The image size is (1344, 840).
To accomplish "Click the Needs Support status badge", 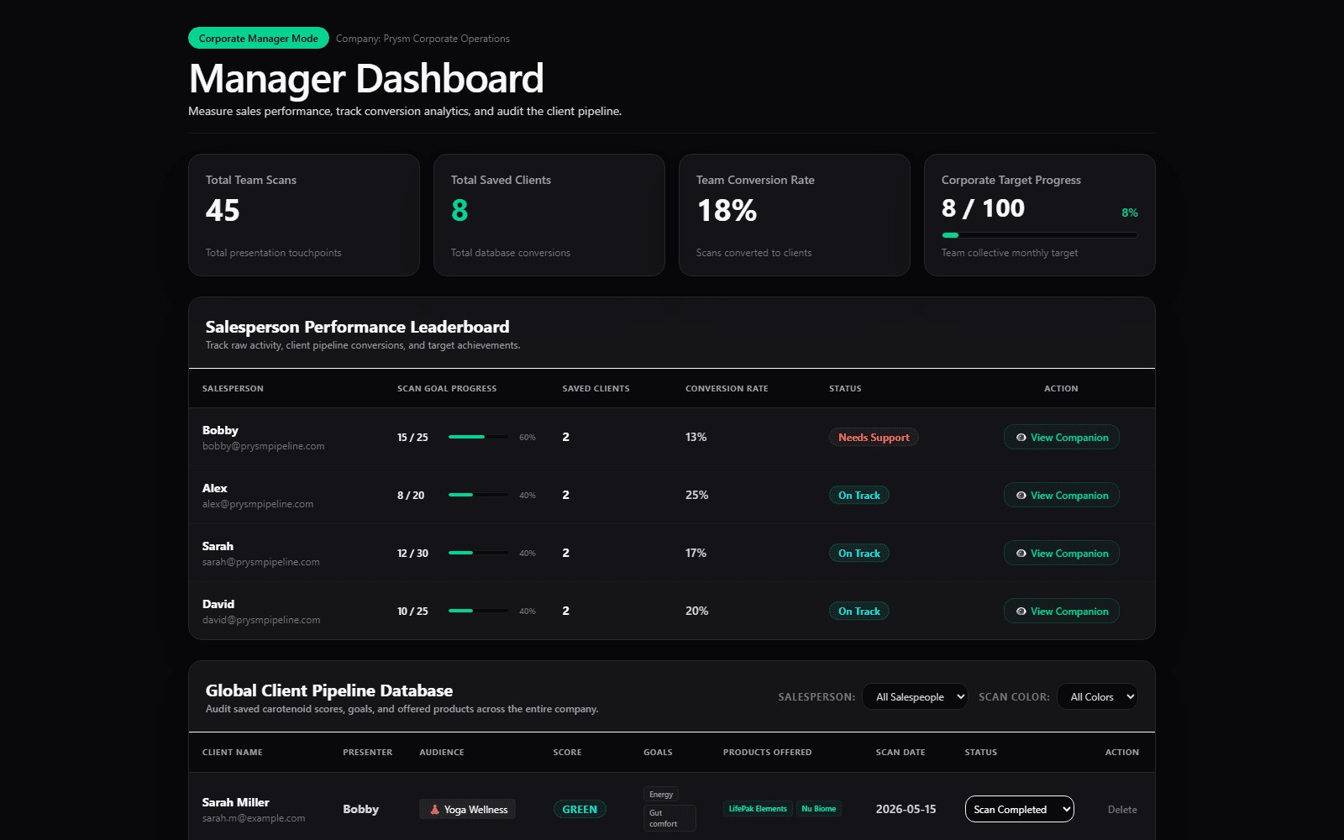I will tap(874, 438).
